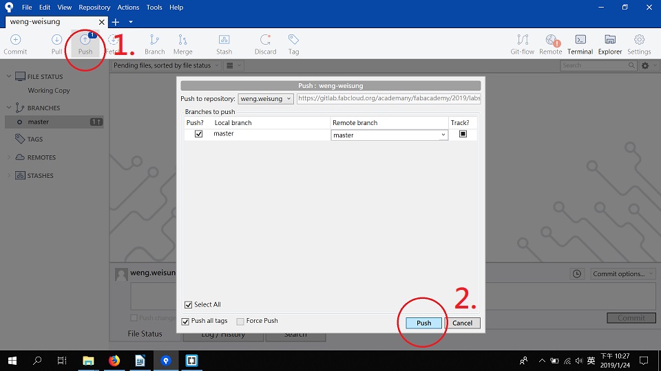Expand the REMOTES section
The width and height of the screenshot is (661, 371).
click(9, 157)
